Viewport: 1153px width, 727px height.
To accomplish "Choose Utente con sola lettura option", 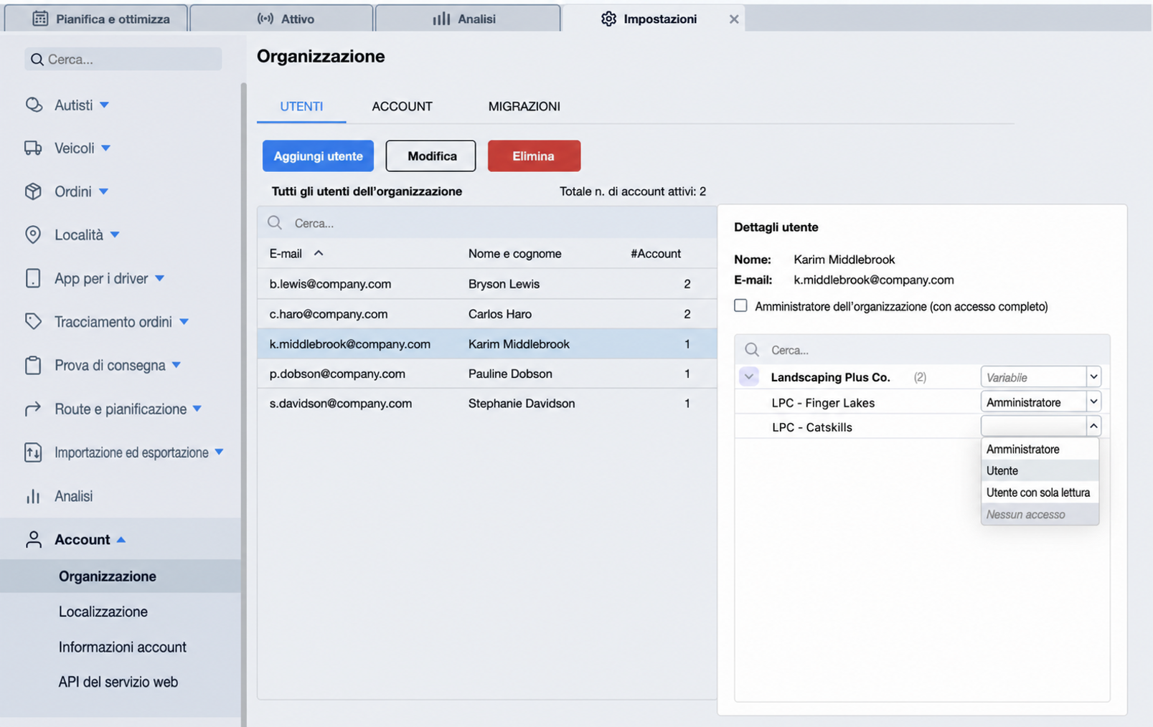I will (x=1040, y=493).
